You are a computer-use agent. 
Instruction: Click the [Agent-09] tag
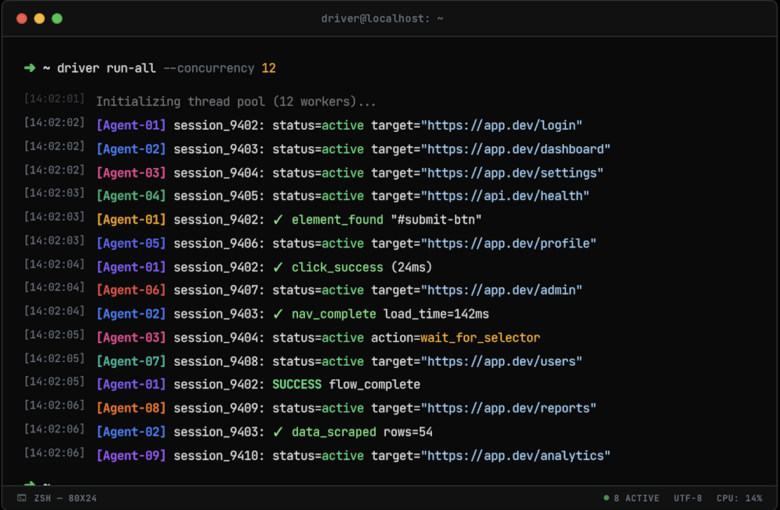tap(131, 456)
